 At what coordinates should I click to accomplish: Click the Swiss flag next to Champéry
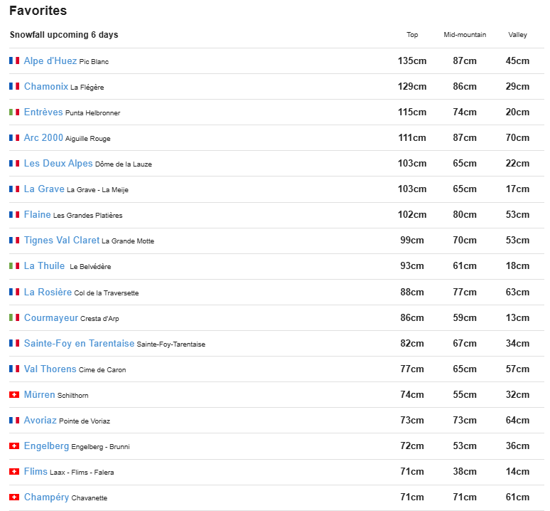(x=14, y=497)
